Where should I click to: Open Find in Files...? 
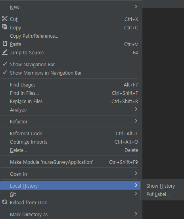70,93
